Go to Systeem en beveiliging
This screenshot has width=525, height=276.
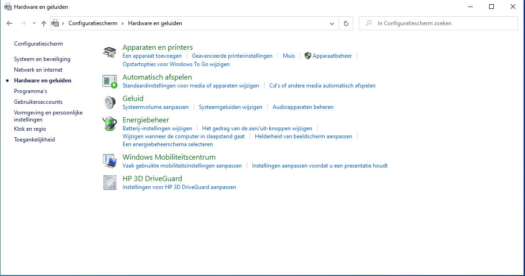pos(42,59)
